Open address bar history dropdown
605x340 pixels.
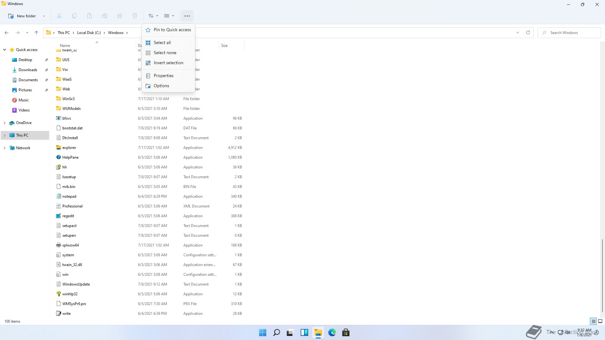(517, 32)
